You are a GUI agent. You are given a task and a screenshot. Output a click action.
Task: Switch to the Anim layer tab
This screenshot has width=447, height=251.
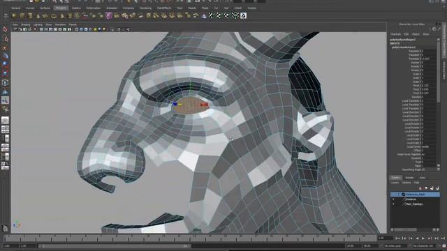[x=423, y=178]
